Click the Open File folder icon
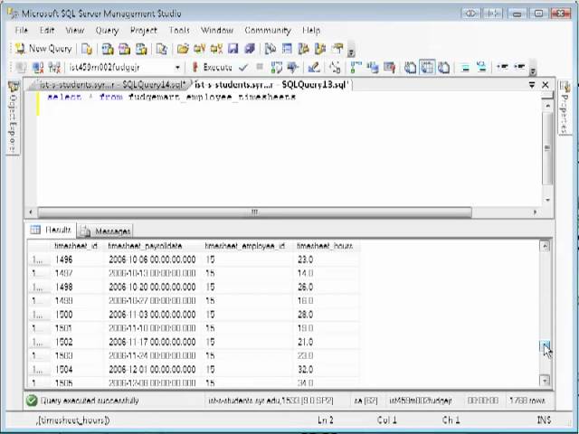This screenshot has height=434, width=579. pyautogui.click(x=183, y=49)
